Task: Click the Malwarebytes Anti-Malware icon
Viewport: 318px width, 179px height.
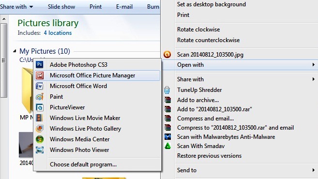Action: click(167, 136)
